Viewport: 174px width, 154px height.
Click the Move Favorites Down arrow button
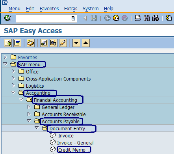pos(76,43)
